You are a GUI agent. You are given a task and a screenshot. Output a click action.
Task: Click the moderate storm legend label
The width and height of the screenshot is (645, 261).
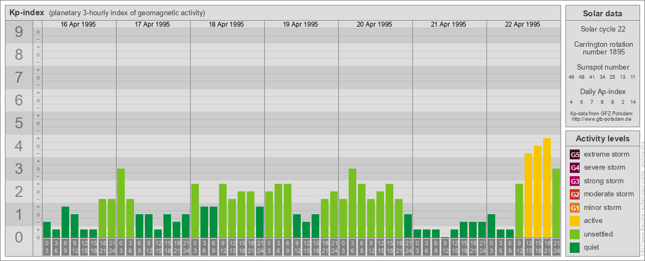point(609,194)
